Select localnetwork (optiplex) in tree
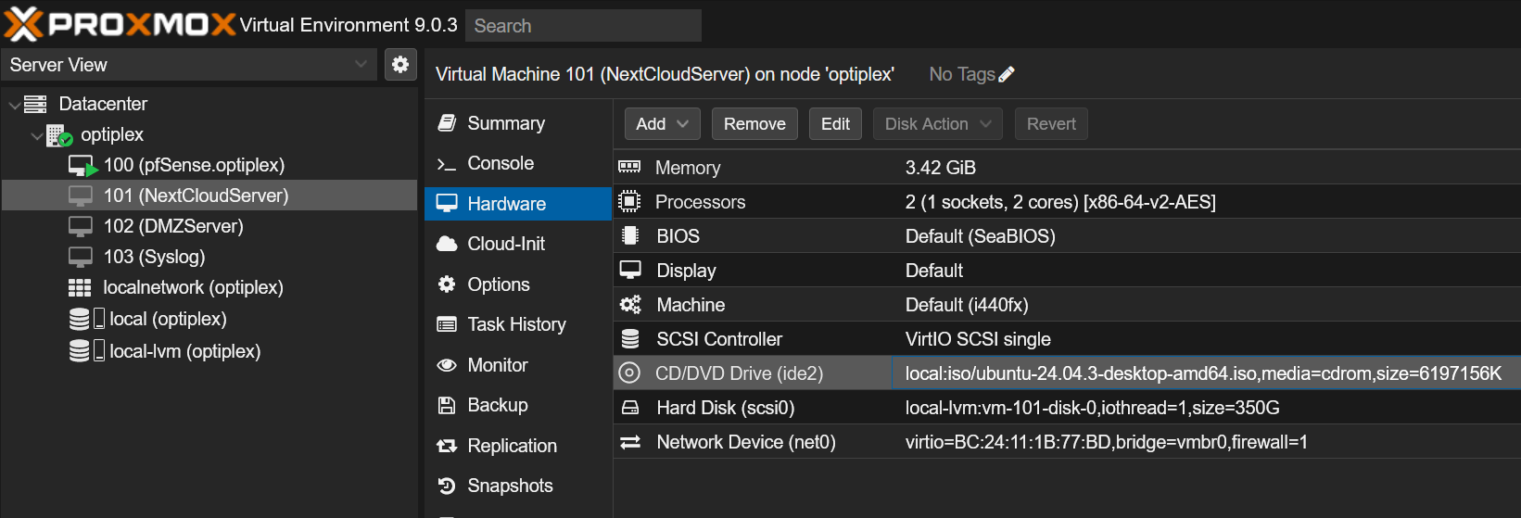Viewport: 1521px width, 518px height. 209,287
